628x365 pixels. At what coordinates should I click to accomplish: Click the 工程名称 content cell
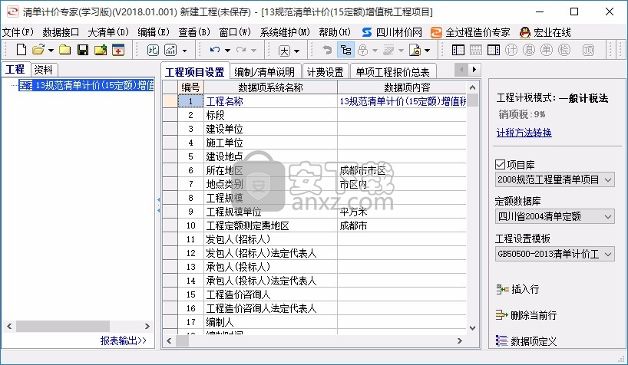click(402, 101)
